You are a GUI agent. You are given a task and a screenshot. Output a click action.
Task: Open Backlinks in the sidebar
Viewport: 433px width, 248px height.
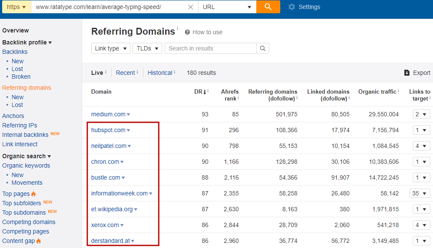15,52
